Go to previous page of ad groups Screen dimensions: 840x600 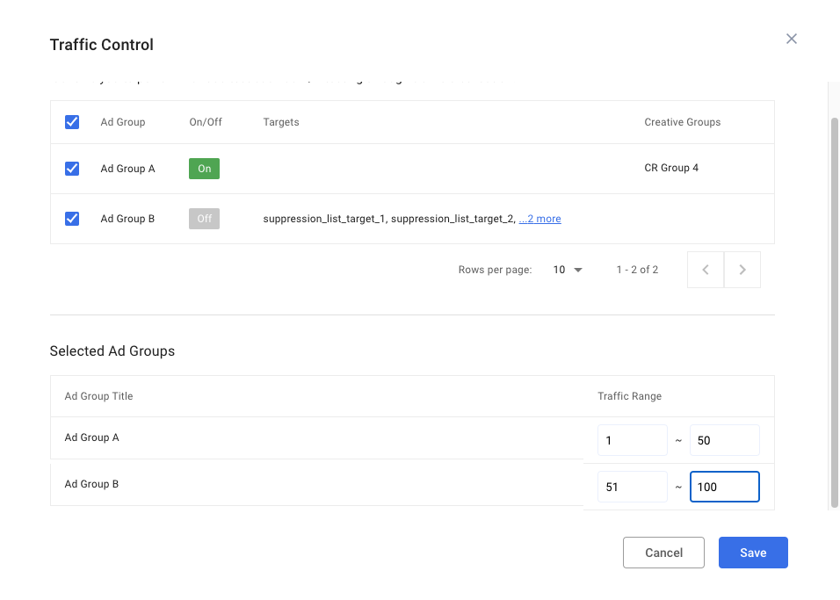[x=706, y=270]
